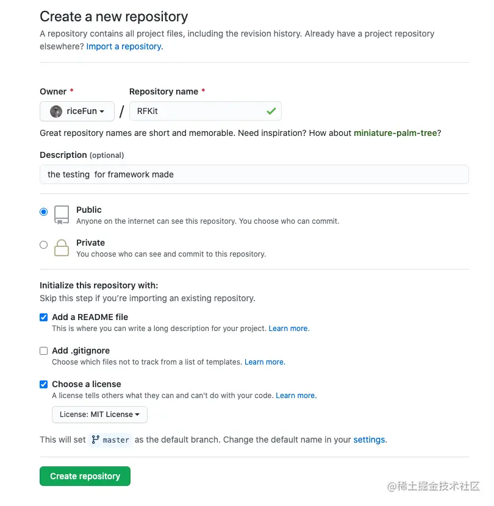Click the git branch icon beside master
The image size is (494, 506).
[x=95, y=440]
